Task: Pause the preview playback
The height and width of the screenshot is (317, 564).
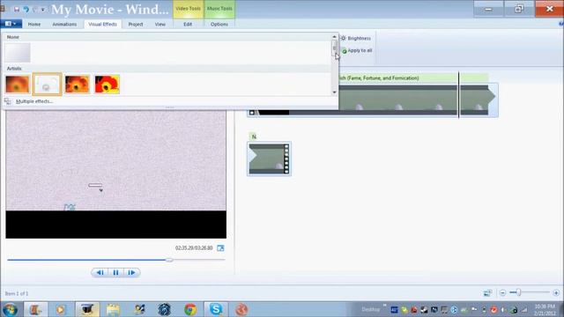Action: pyautogui.click(x=115, y=272)
